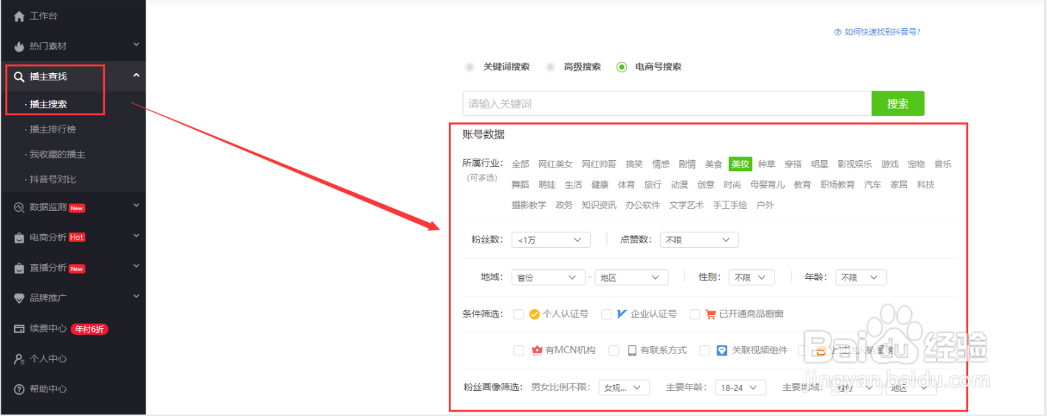Open 播主排行榜 submenu item

pos(52,130)
